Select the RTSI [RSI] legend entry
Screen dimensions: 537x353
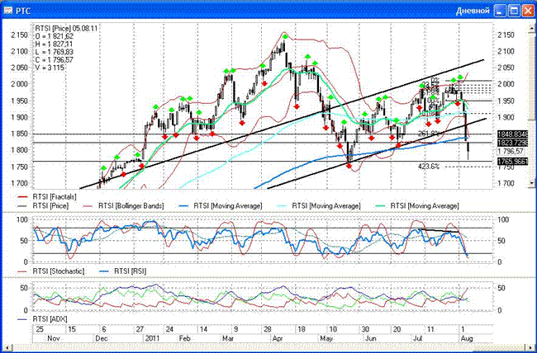pyautogui.click(x=131, y=271)
